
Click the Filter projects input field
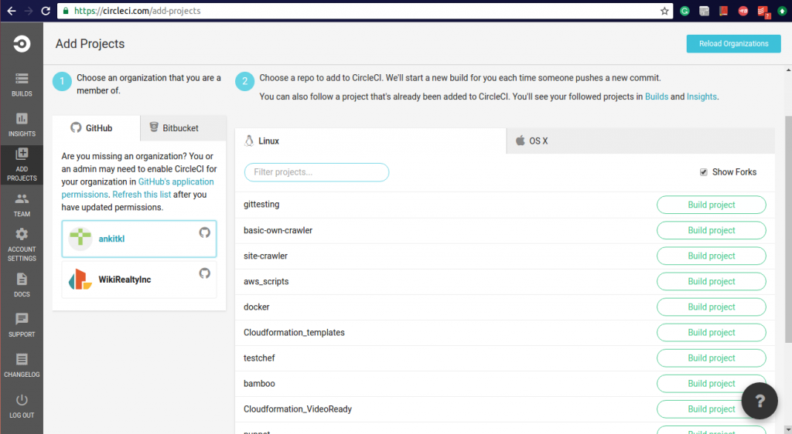tap(316, 172)
